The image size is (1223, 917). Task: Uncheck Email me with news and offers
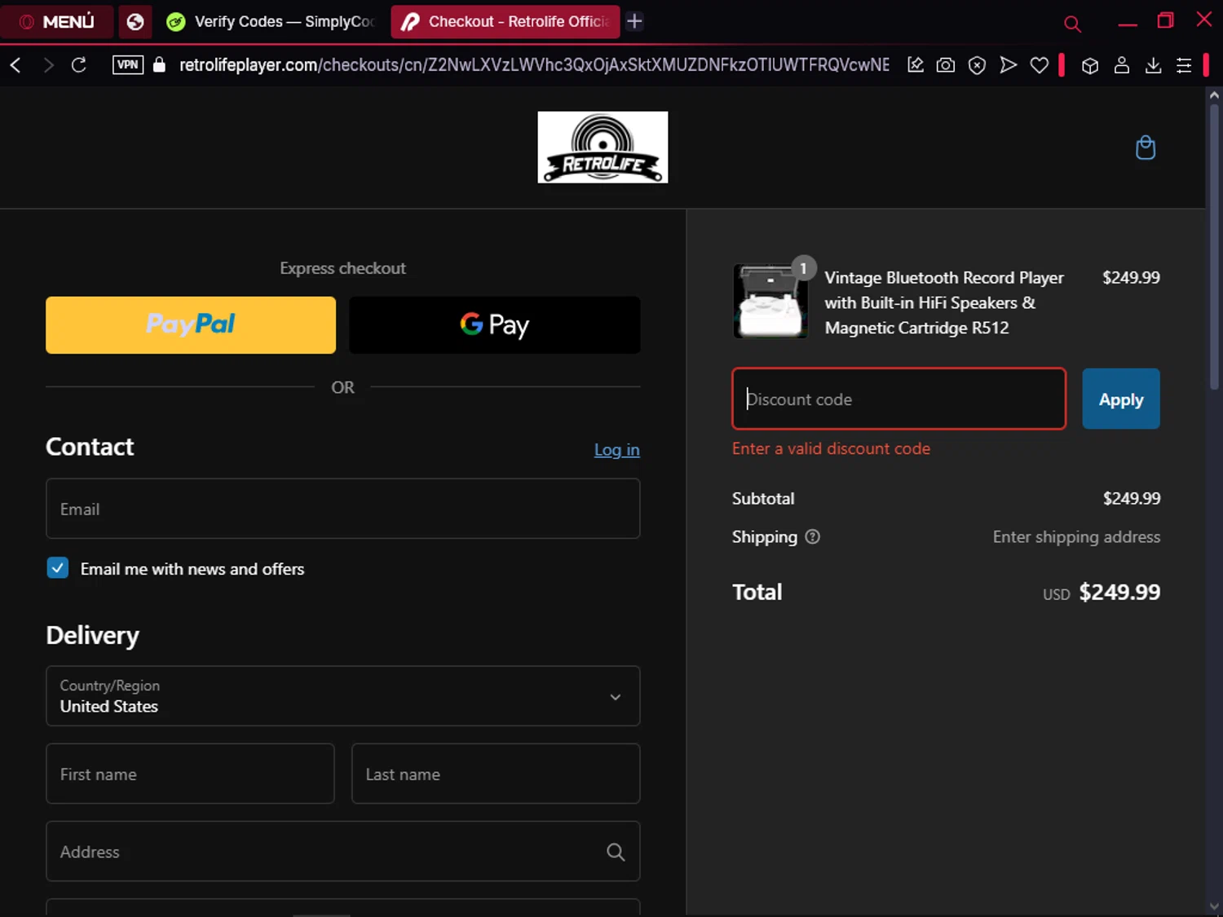(58, 568)
